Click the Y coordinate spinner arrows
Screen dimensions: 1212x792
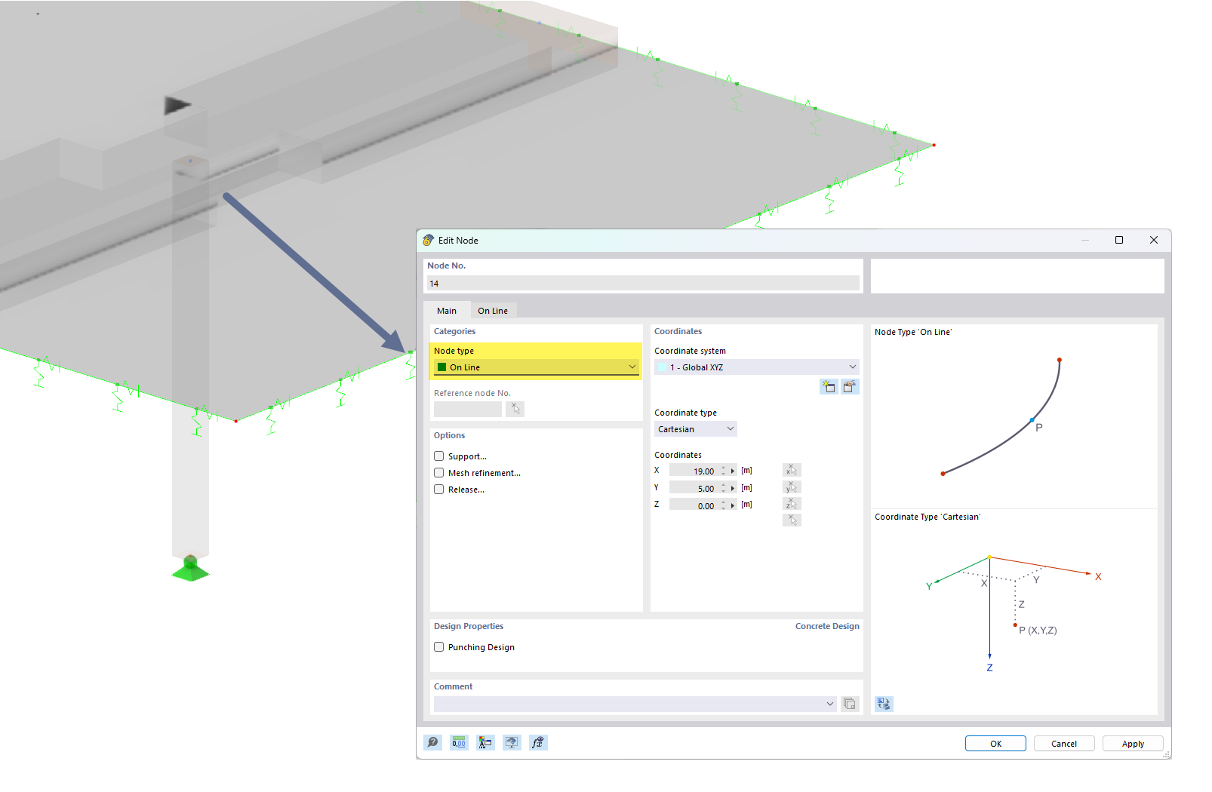pyautogui.click(x=723, y=489)
